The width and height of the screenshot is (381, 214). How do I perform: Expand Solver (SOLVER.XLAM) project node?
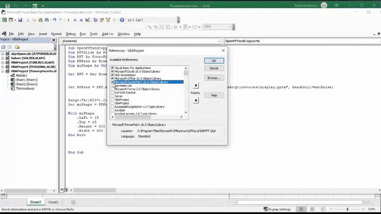coord(2,58)
